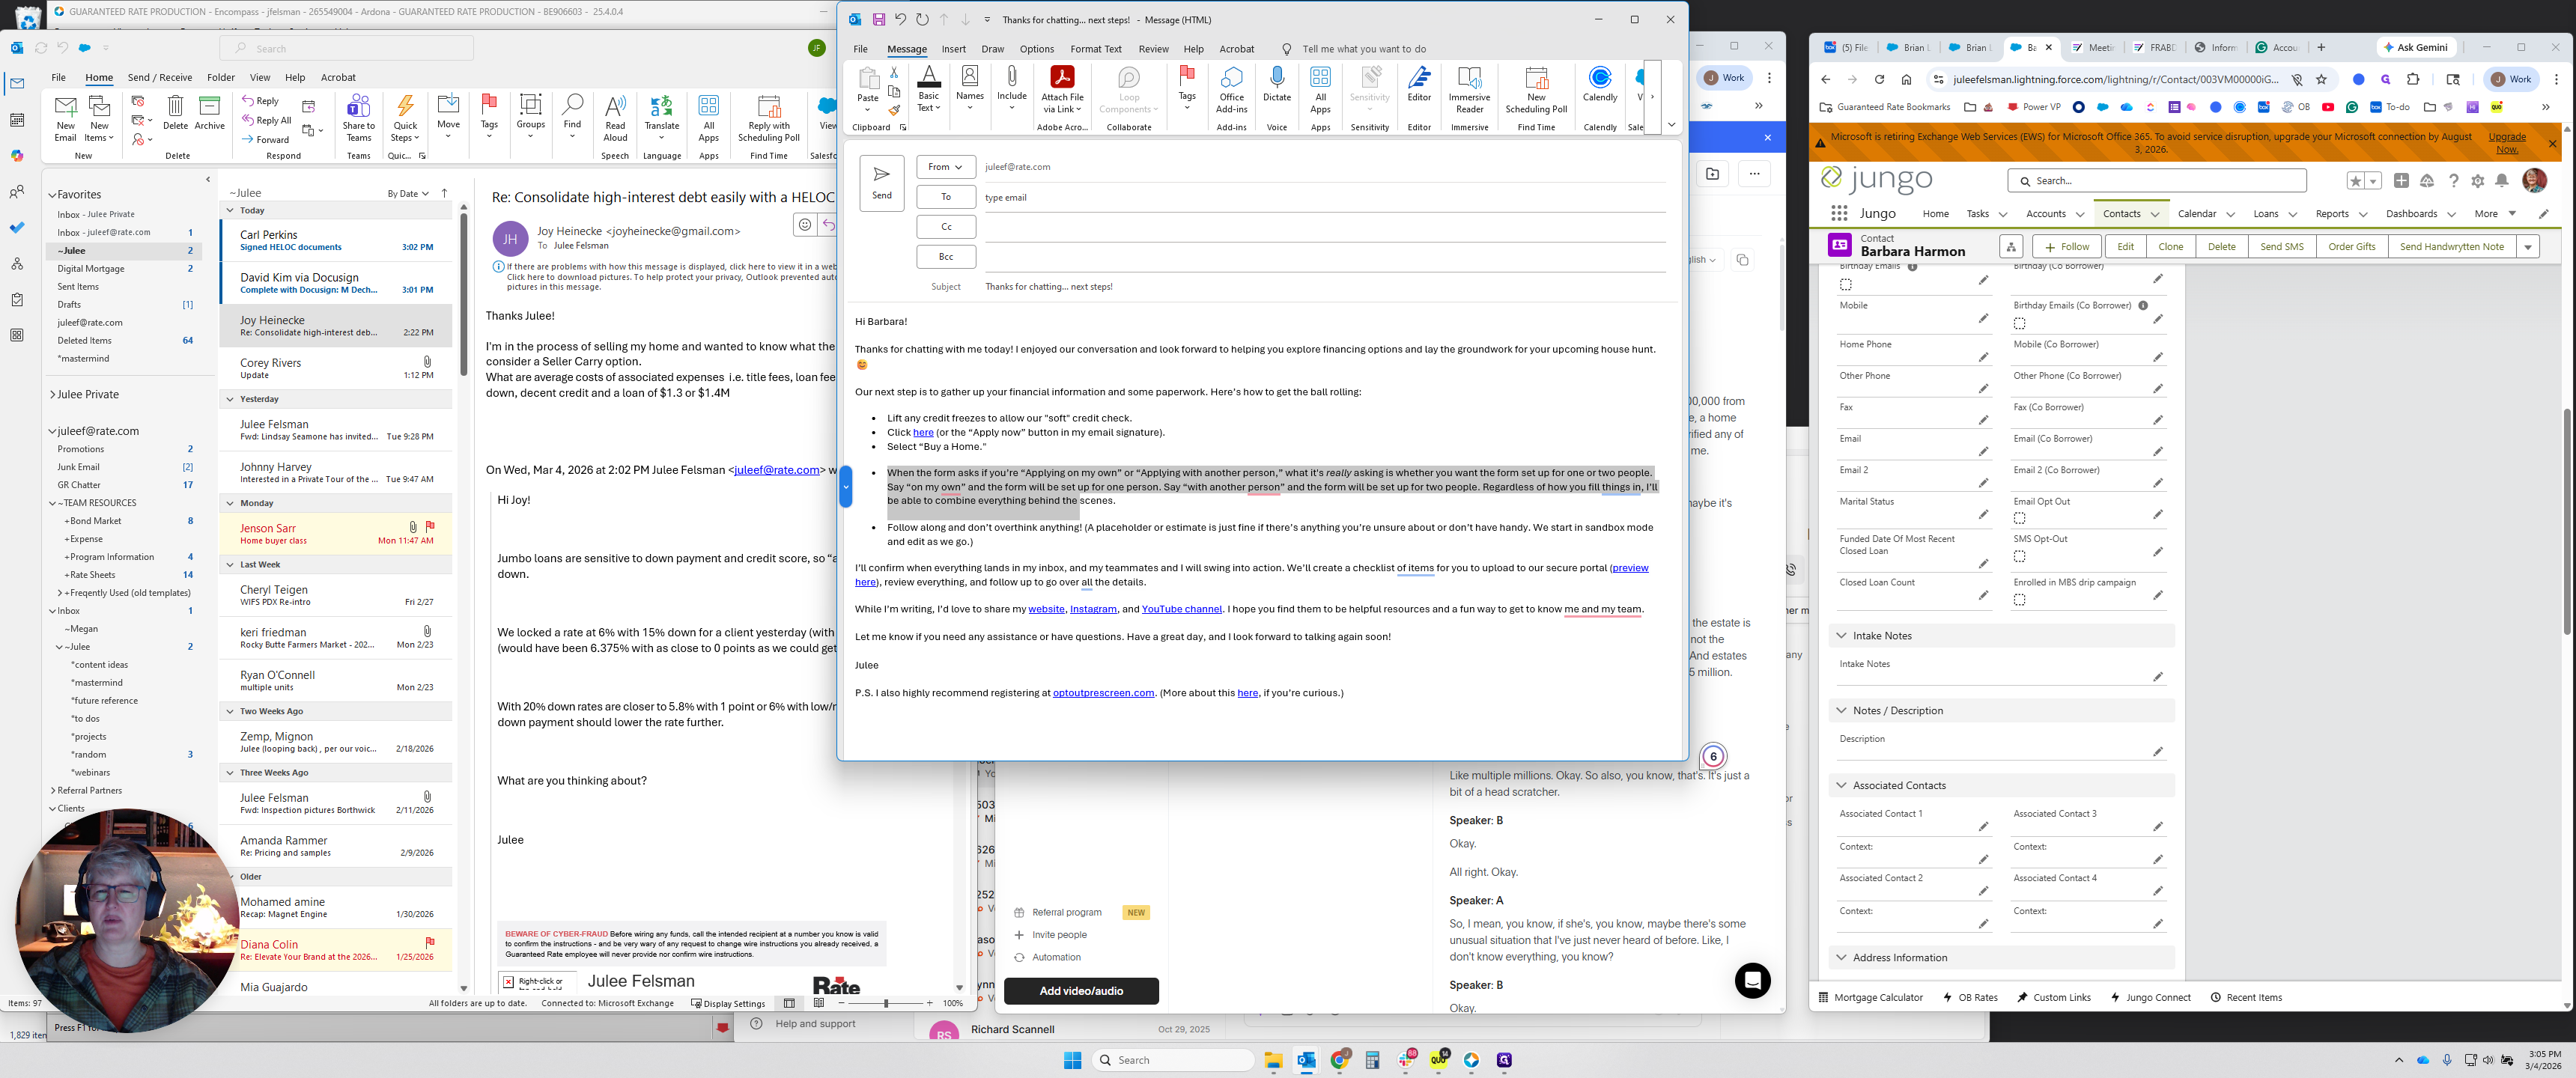Click the Send SMS button
Viewport: 2576px width, 1078px height.
[2281, 247]
